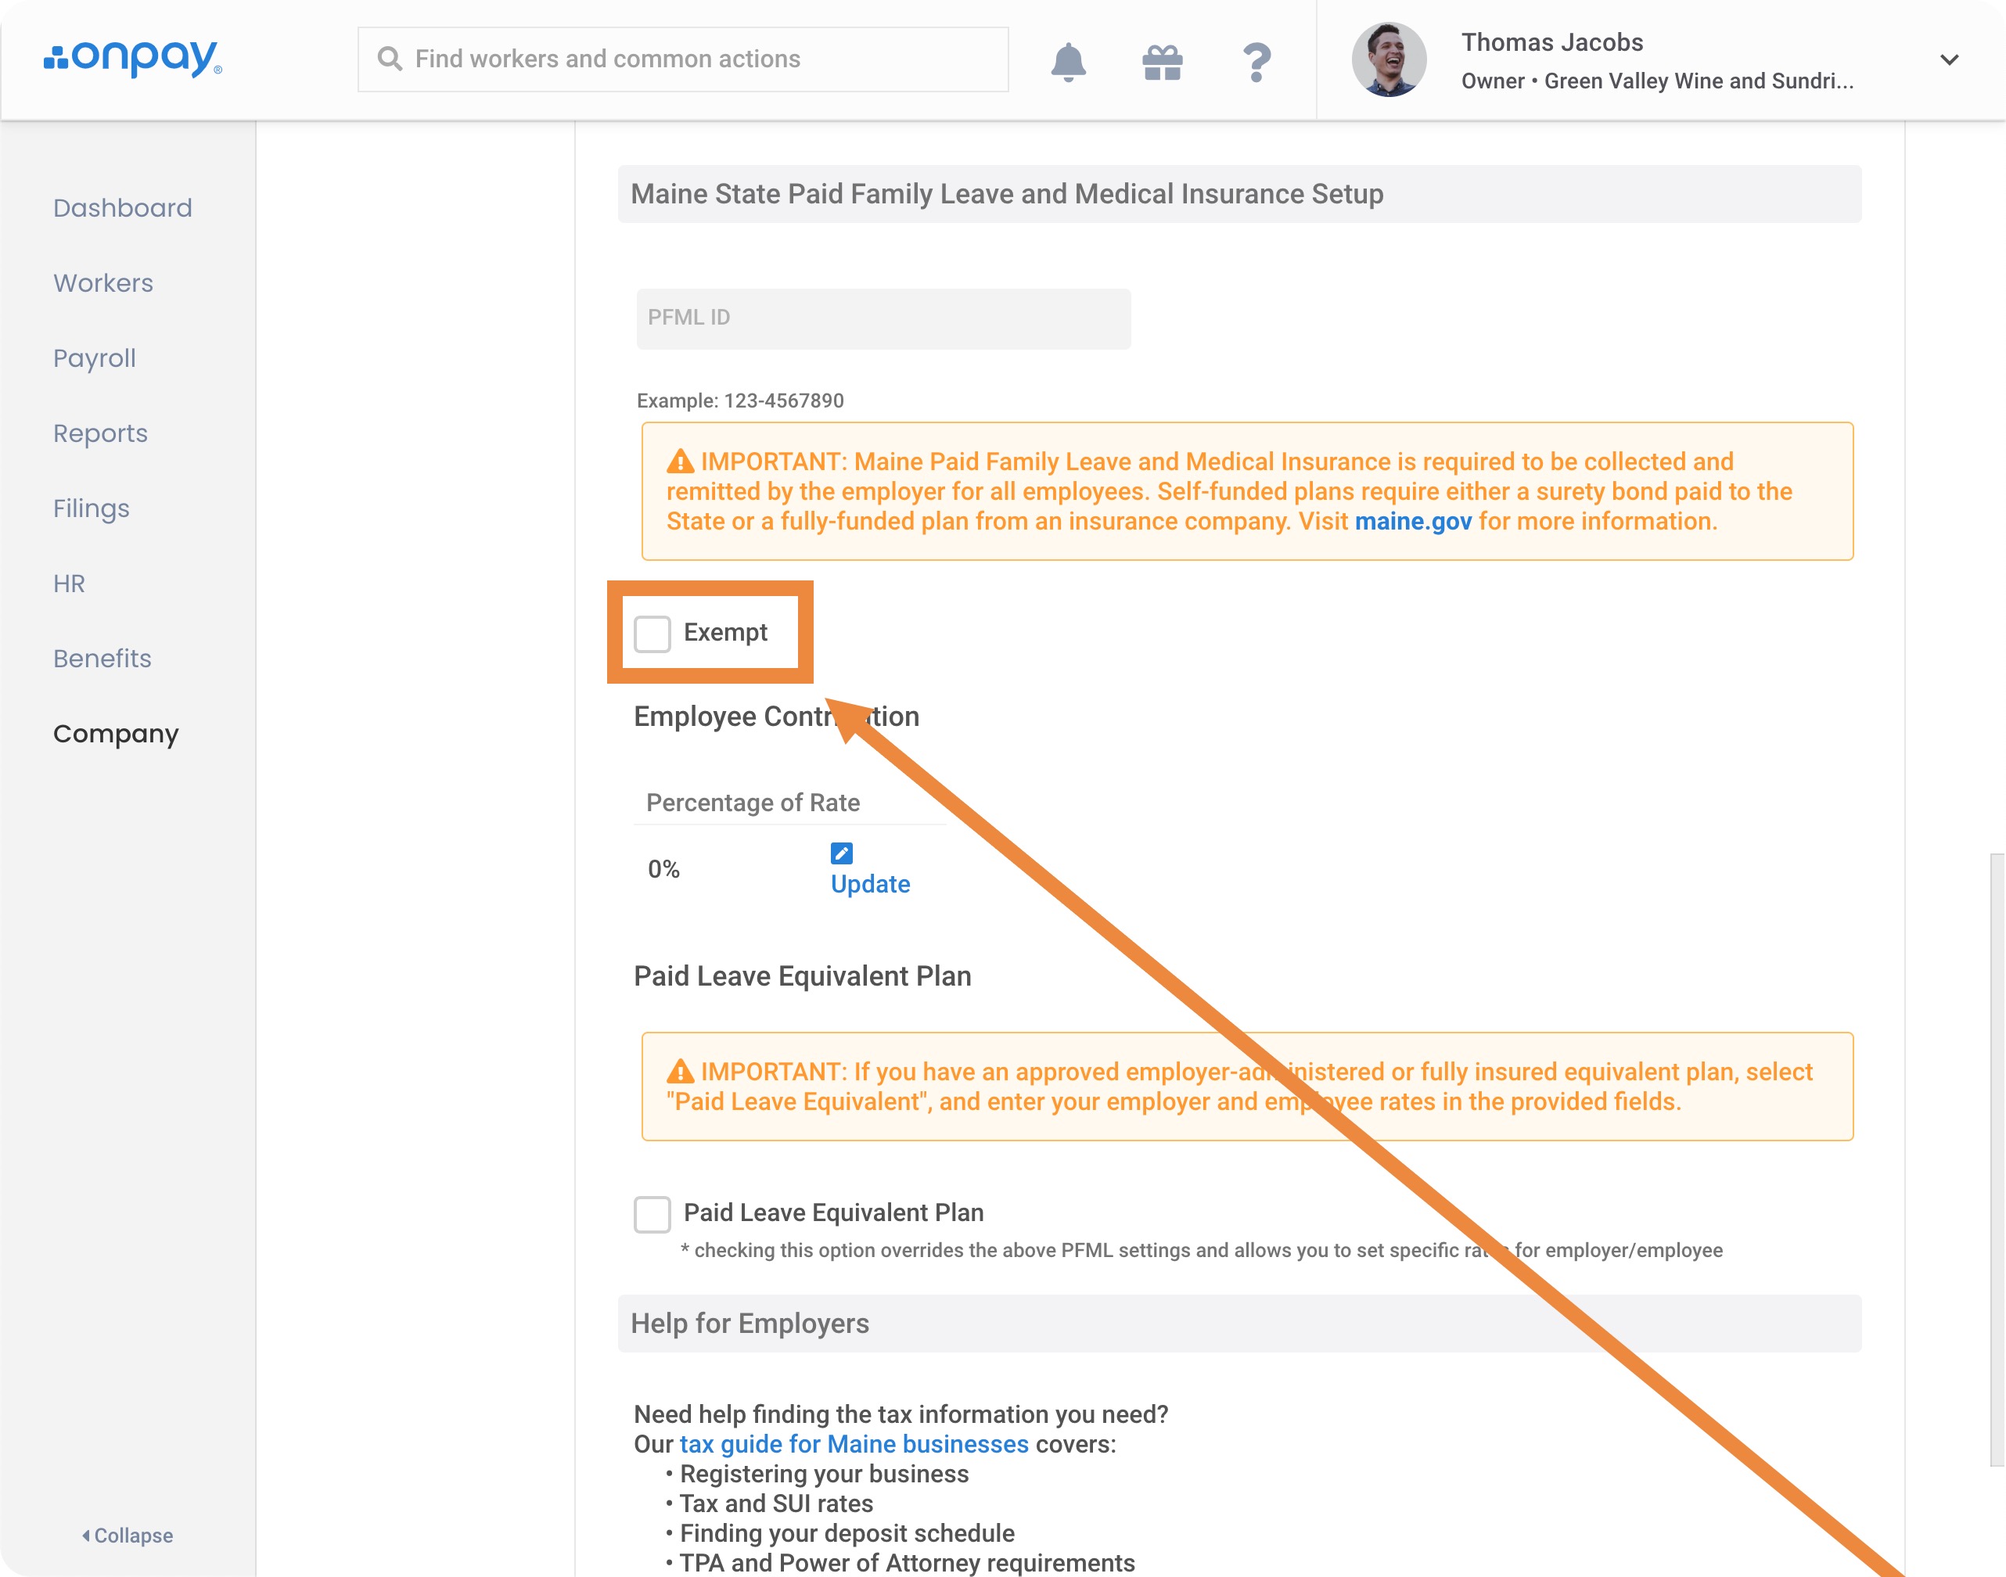
Task: Enable the Paid Leave Equivalent Plan checkbox
Action: point(652,1213)
